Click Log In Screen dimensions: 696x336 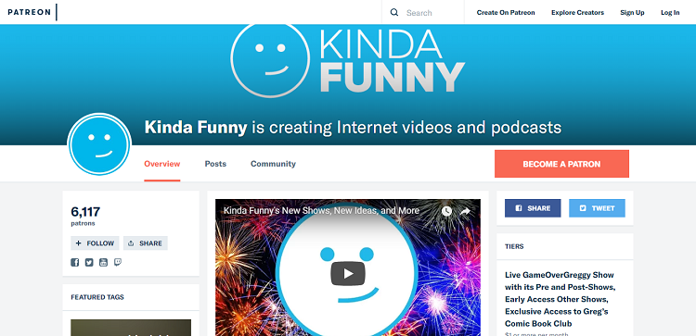[670, 12]
